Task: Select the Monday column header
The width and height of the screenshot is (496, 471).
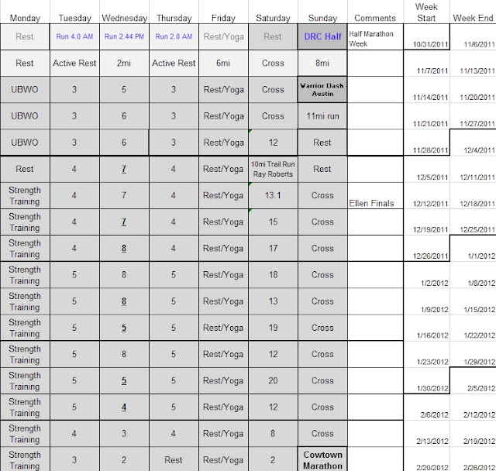Action: tap(25, 18)
